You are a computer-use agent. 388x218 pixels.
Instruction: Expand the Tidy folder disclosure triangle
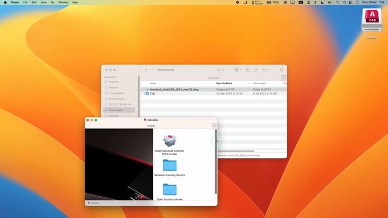coord(144,94)
